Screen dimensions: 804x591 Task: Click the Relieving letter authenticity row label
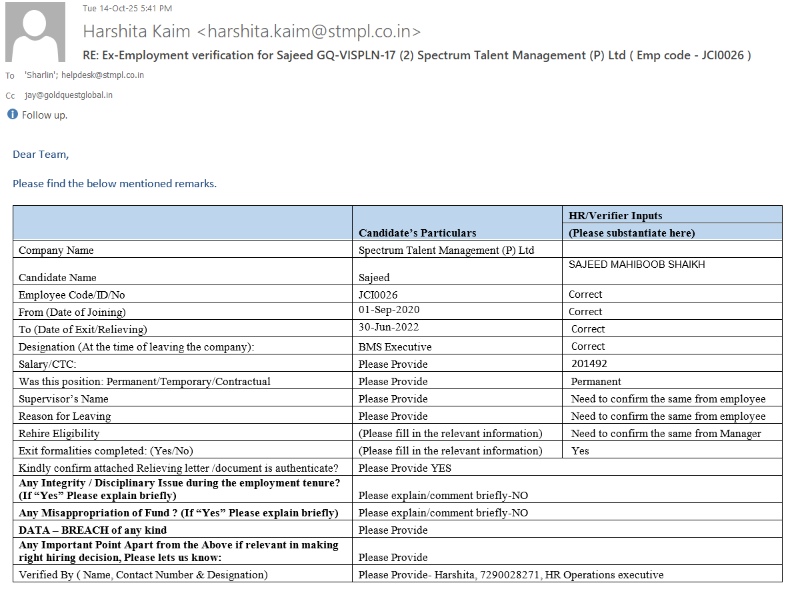[179, 468]
